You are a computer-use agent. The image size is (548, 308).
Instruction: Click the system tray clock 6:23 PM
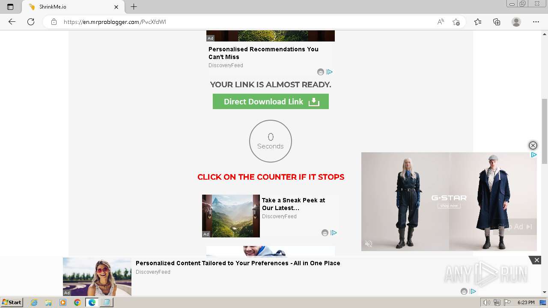(526, 302)
